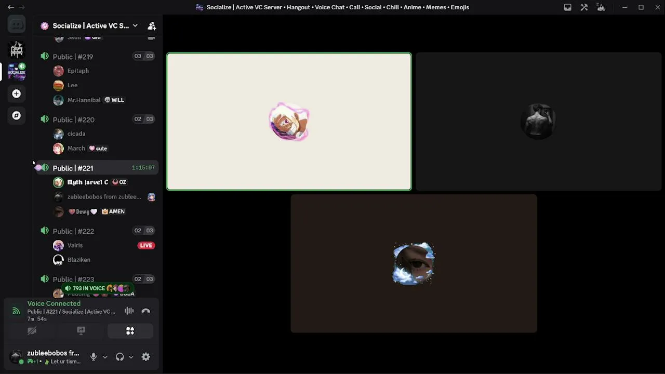Click the Public | #220 speaker icon
665x374 pixels.
pos(45,119)
